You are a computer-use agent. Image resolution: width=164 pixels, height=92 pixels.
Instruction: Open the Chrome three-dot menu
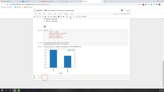162,5
